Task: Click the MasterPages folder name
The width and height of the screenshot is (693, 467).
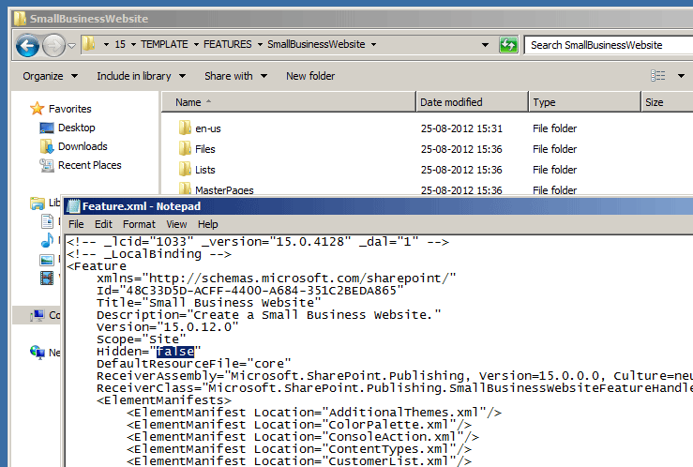Action: click(224, 190)
